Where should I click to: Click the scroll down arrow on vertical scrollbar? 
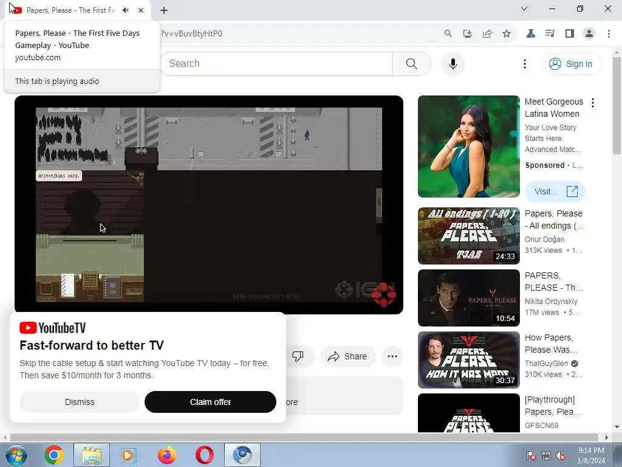617,427
